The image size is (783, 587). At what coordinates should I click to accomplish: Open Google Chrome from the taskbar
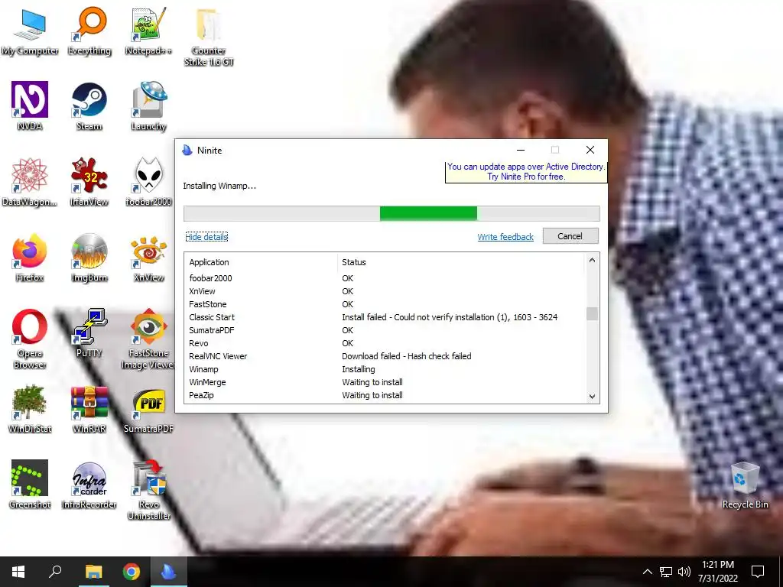tap(132, 572)
